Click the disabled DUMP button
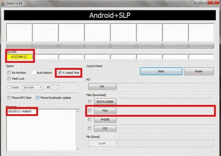 click(x=102, y=144)
